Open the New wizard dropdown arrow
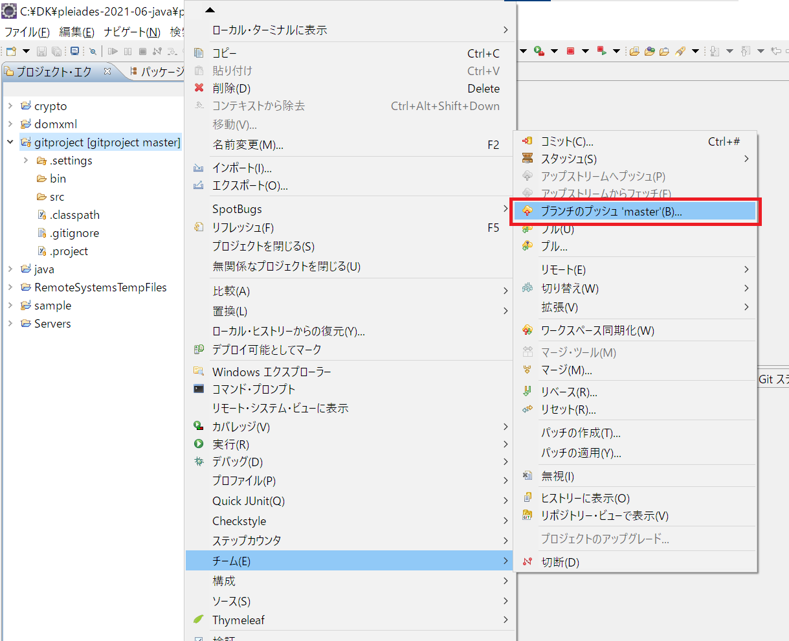This screenshot has height=641, width=789. pyautogui.click(x=26, y=51)
